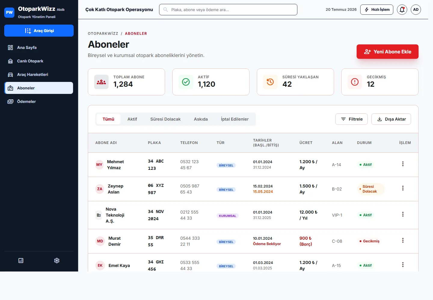Focus the plate and subscriber search field
The height and width of the screenshot is (300, 433).
coord(228,10)
